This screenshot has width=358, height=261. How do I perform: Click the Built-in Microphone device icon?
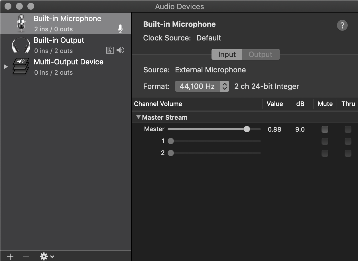click(21, 23)
